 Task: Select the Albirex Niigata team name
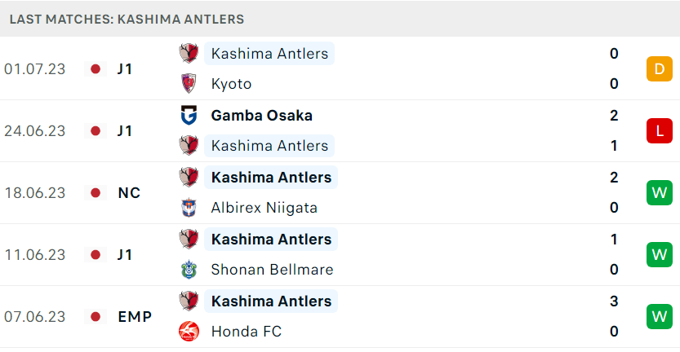pos(264,208)
